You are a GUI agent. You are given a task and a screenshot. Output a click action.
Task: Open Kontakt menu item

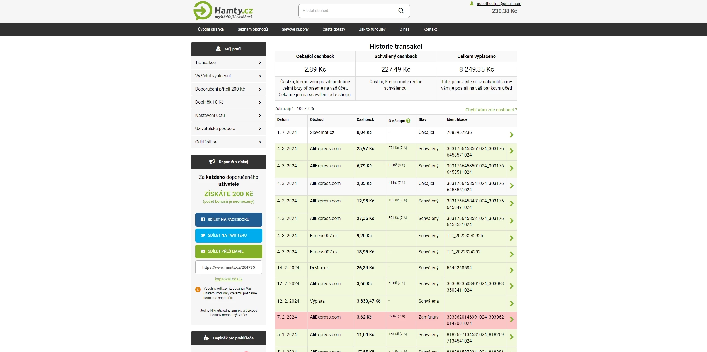[430, 29]
